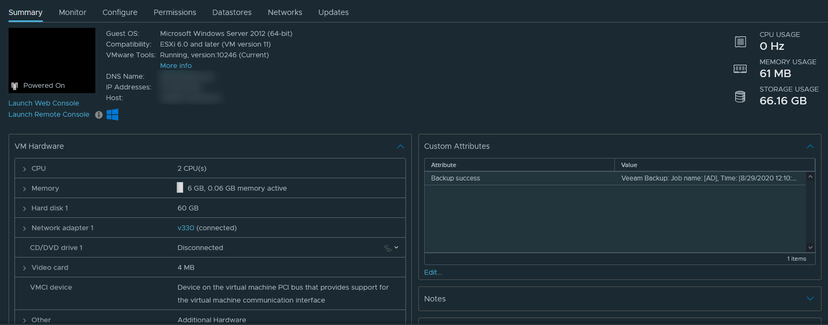The image size is (828, 325).
Task: Expand the Network adapter 1 row
Action: [x=25, y=228]
